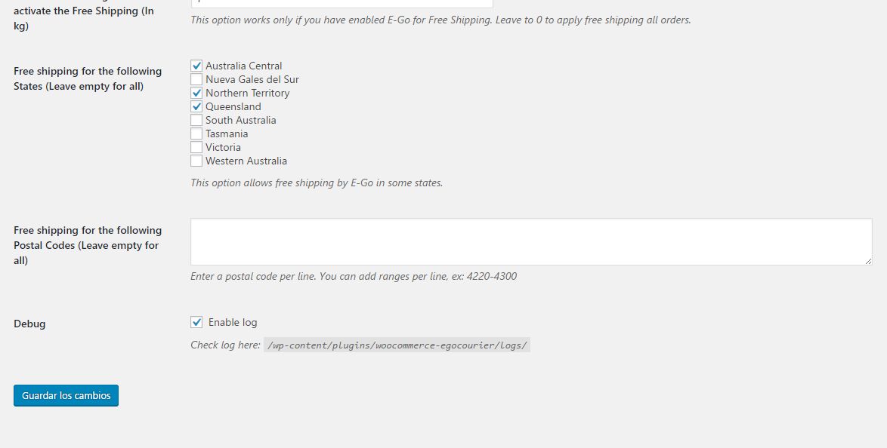This screenshot has height=448, width=887.
Task: Toggle the Enable log debug checkbox
Action: tap(196, 323)
